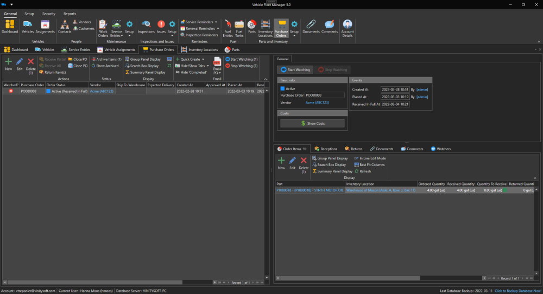Enable In Line Edit Mode
This screenshot has width=543, height=294.
point(370,158)
